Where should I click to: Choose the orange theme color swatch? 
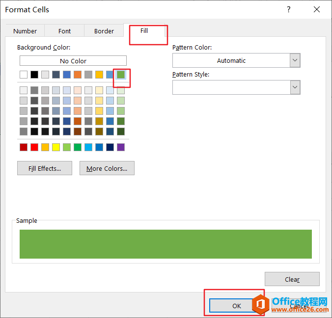click(78, 75)
